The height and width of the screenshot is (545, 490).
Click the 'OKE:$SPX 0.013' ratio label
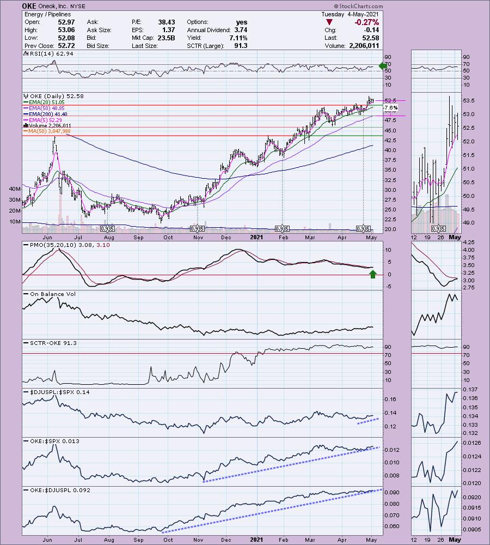[54, 441]
